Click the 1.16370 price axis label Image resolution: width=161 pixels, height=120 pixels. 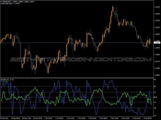[x=157, y=7]
